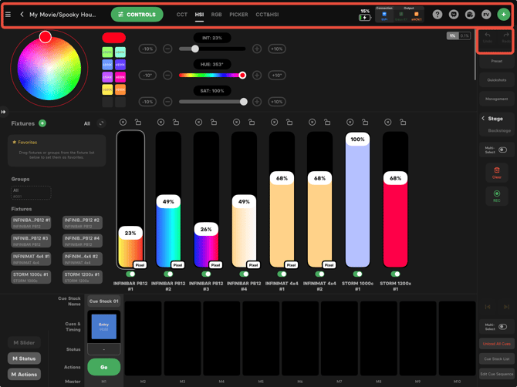Click M Status button

(x=24, y=358)
